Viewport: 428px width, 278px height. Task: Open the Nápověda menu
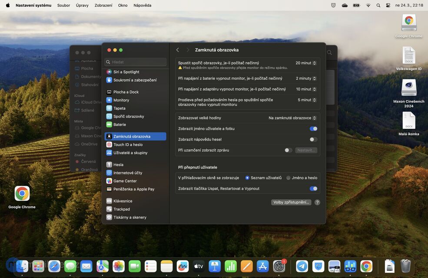point(139,5)
